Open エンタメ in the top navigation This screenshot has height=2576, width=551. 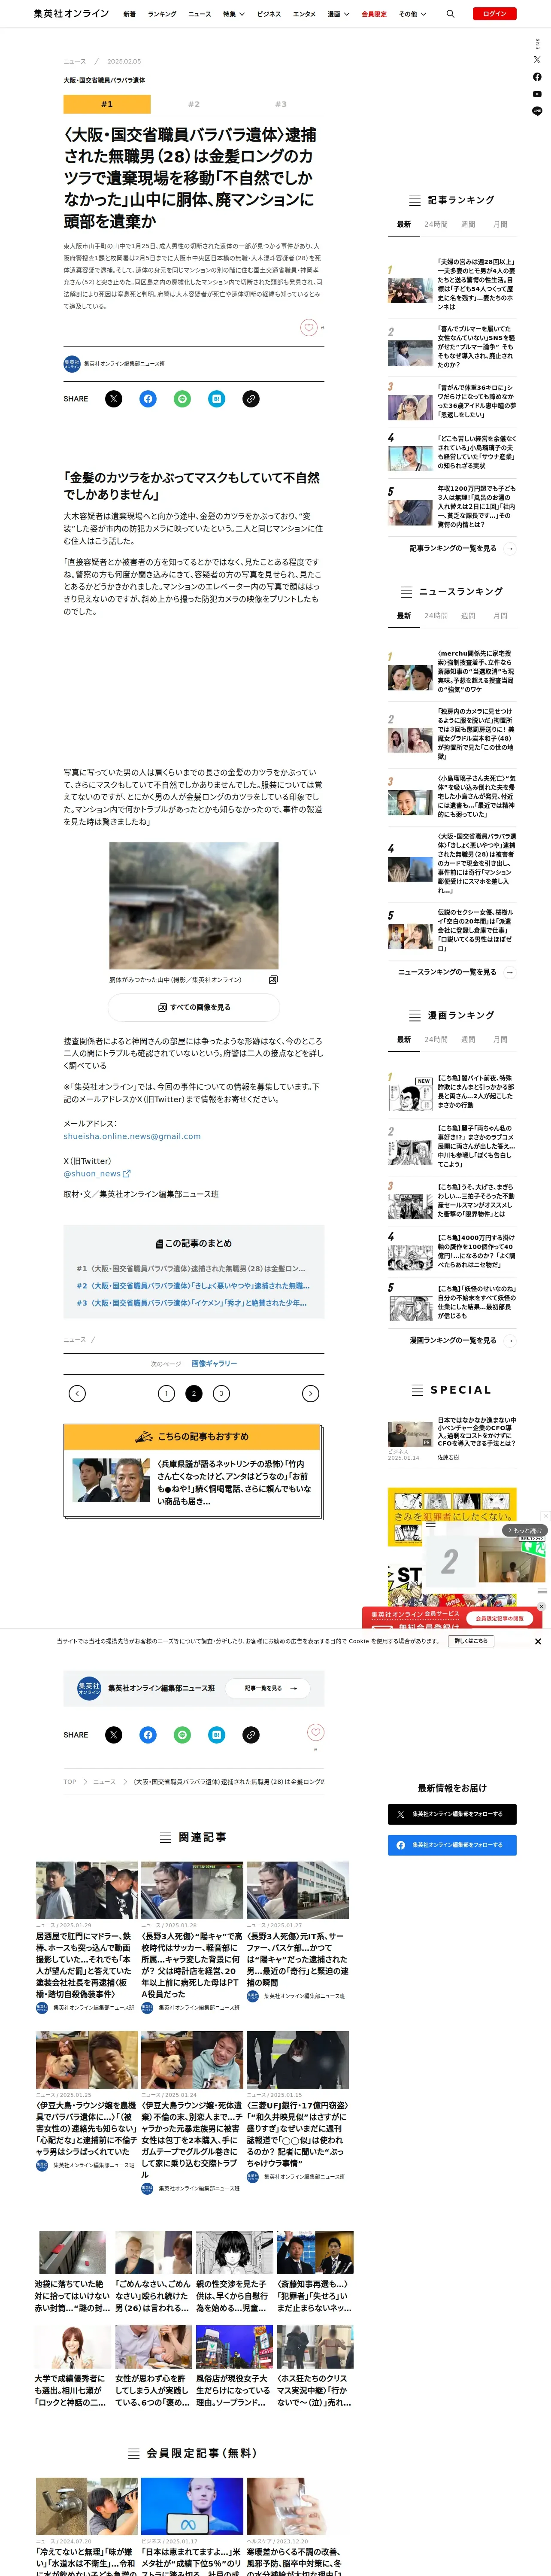tap(304, 14)
